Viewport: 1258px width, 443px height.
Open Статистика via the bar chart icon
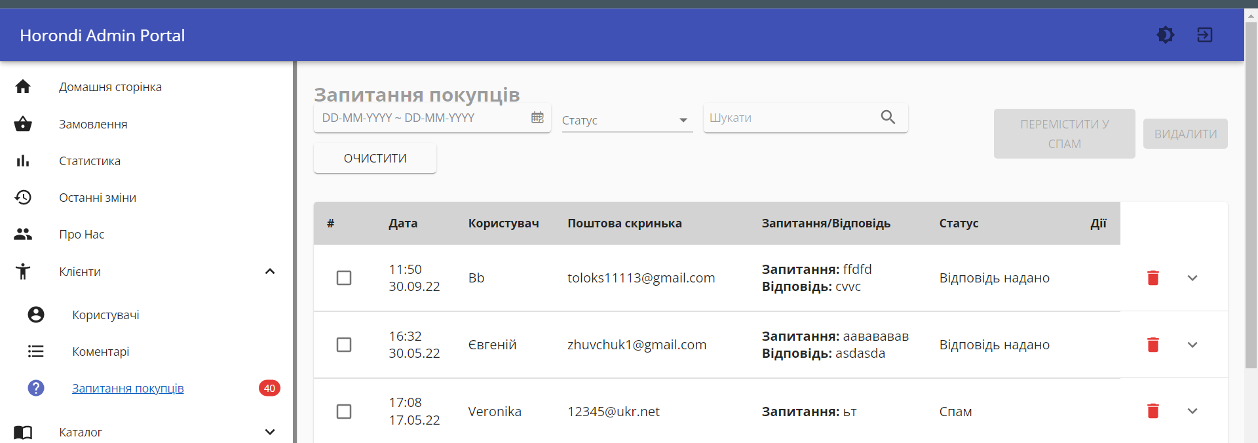click(x=23, y=161)
